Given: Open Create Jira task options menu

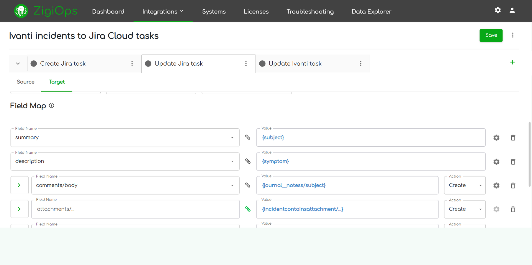Looking at the screenshot, I should tap(132, 64).
